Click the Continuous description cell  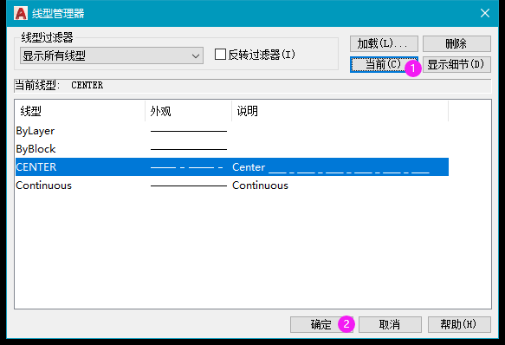point(260,186)
